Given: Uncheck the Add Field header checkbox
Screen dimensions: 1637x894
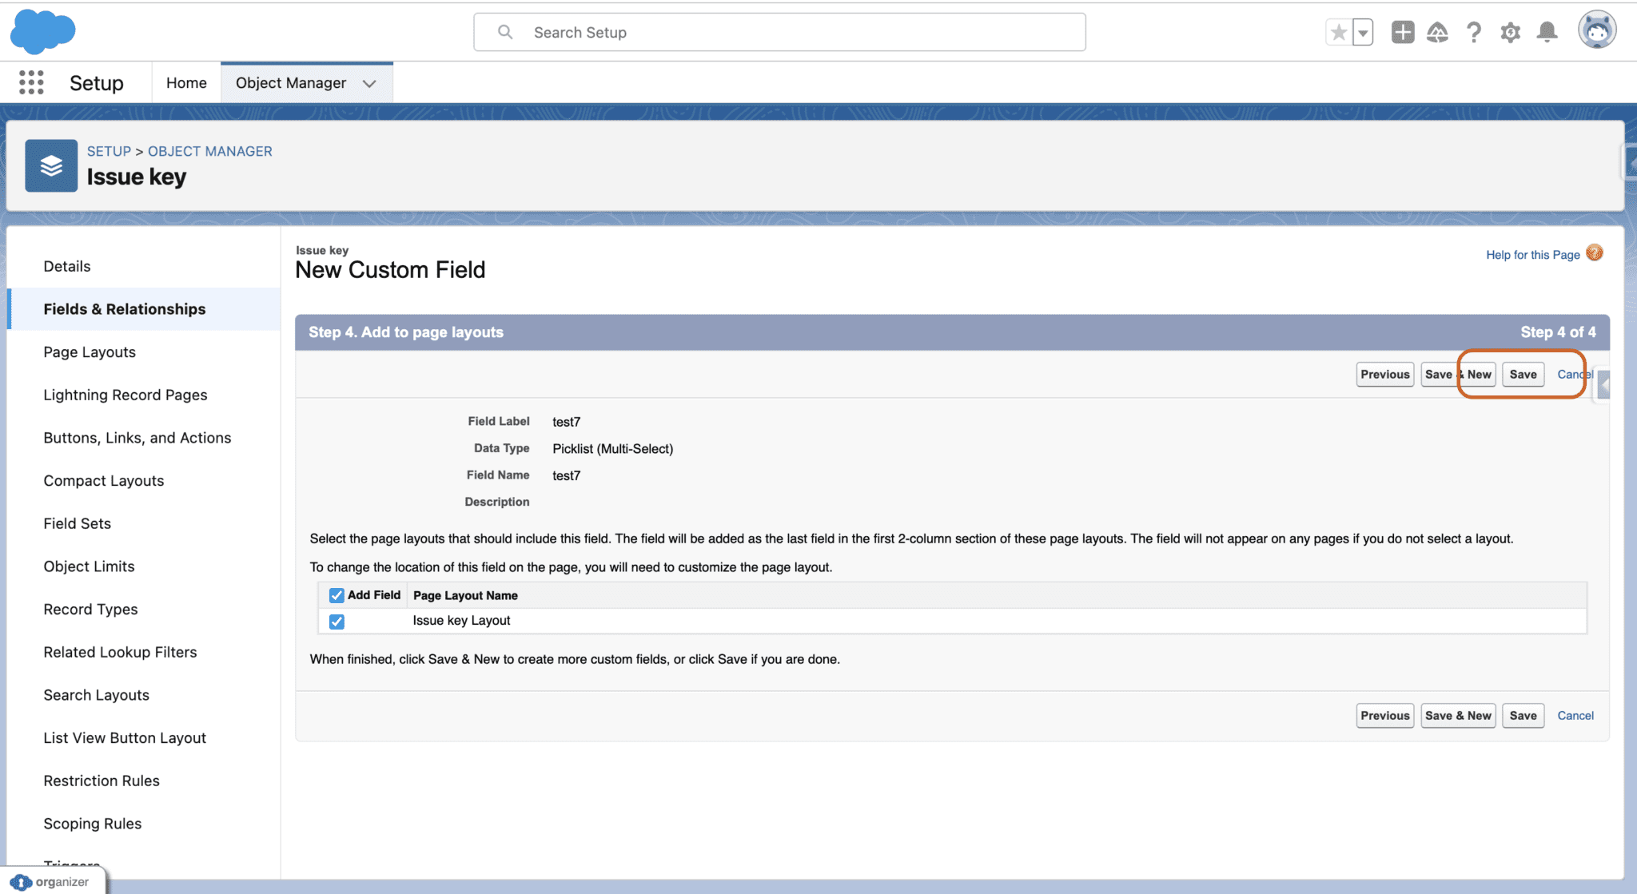Looking at the screenshot, I should click(337, 595).
